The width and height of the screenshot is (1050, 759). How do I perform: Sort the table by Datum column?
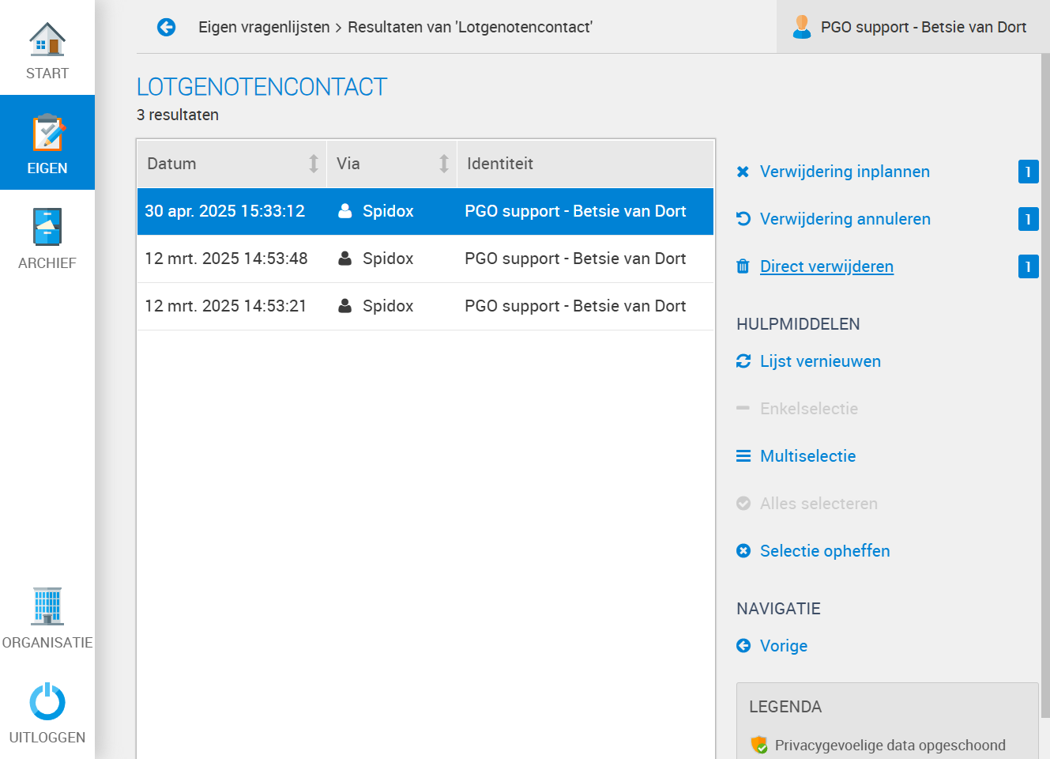coord(231,164)
